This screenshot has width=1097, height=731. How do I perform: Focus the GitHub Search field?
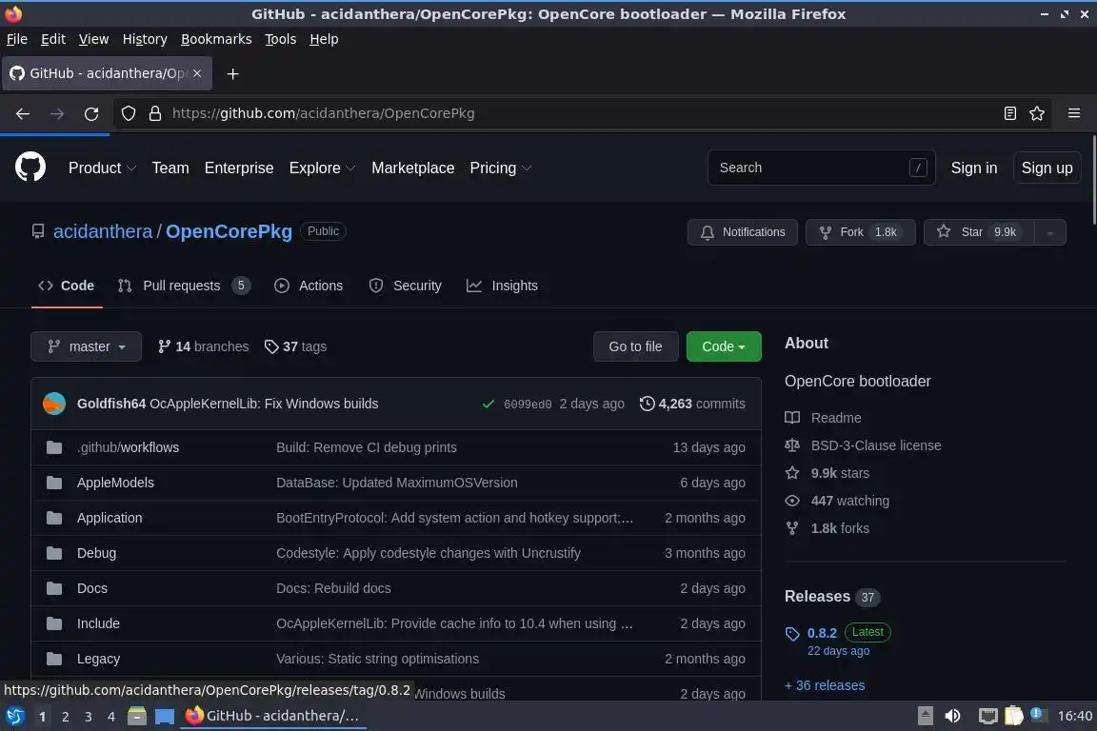point(822,168)
